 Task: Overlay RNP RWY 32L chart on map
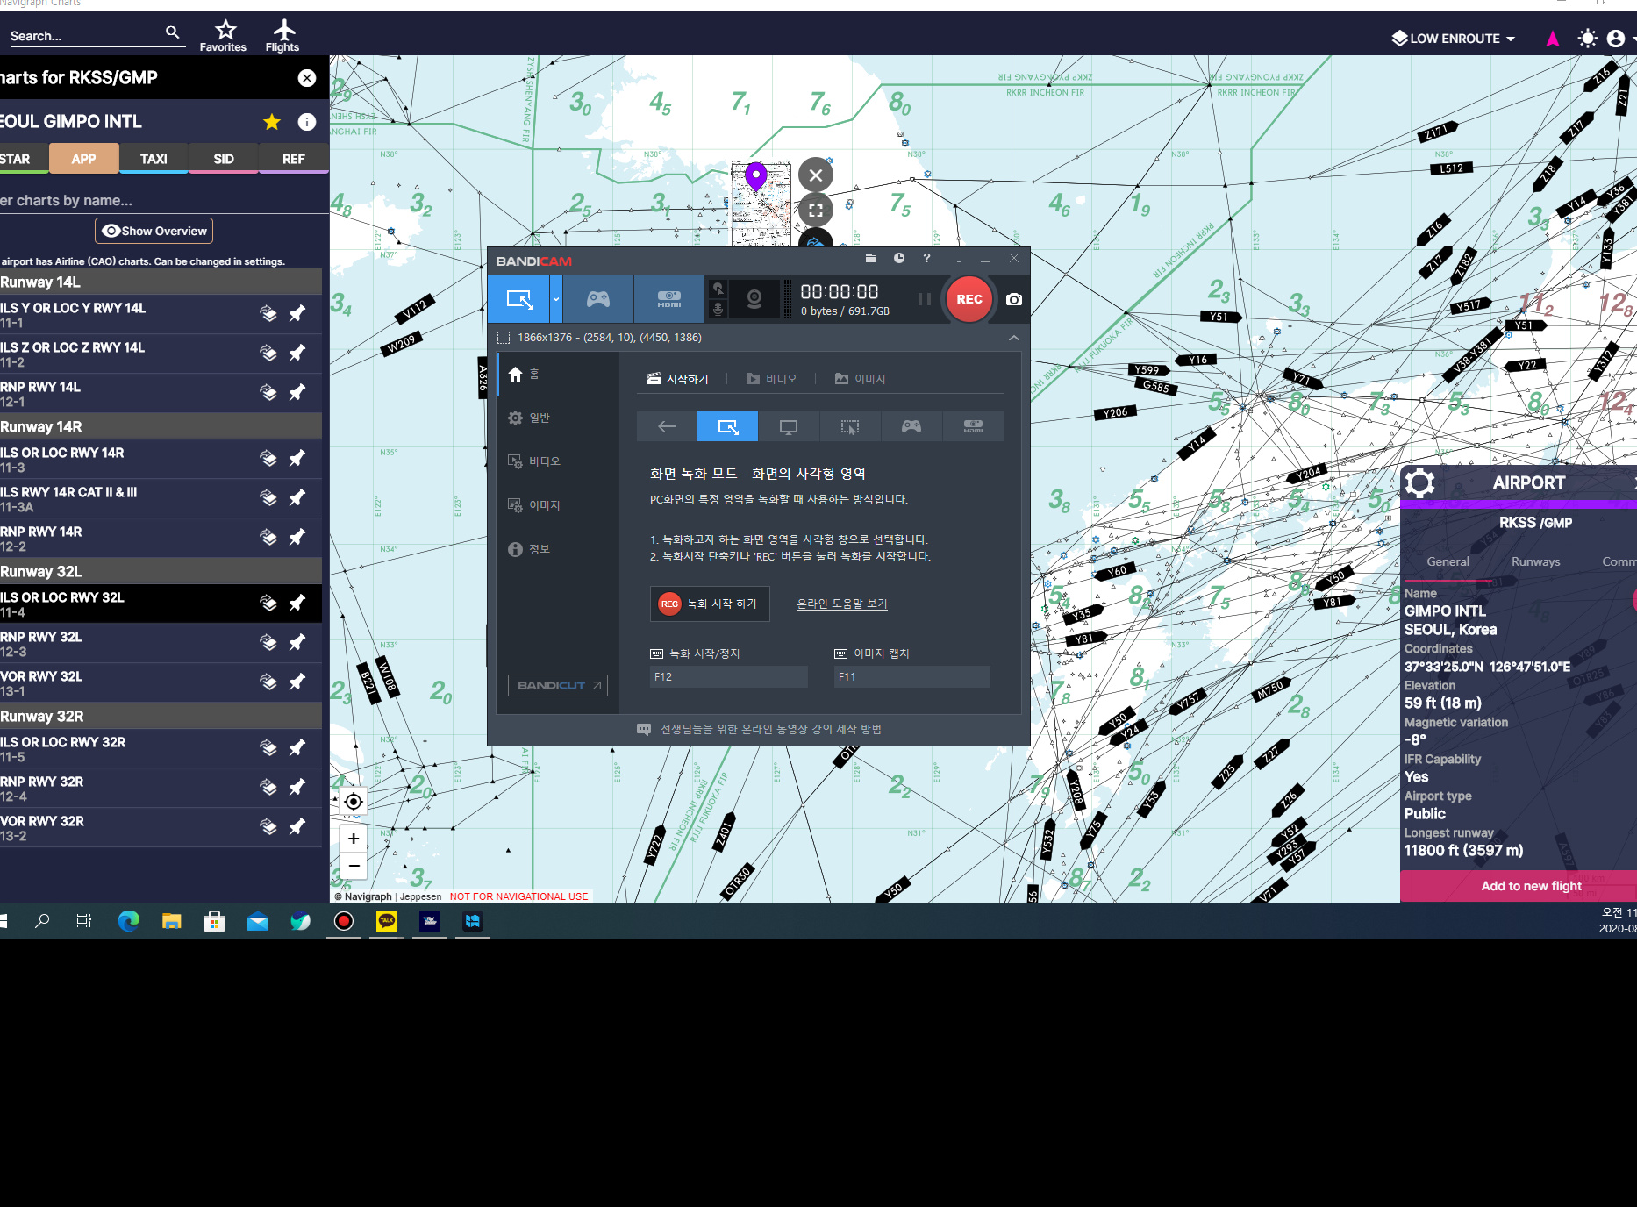[x=268, y=642]
